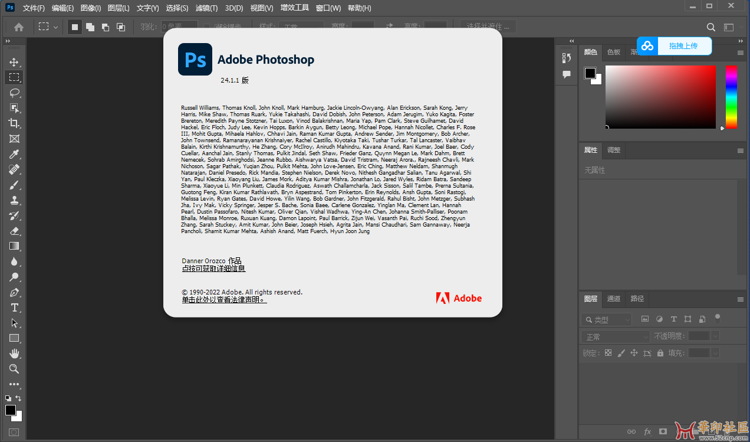Open the 滤镜(T) menu

pyautogui.click(x=206, y=8)
